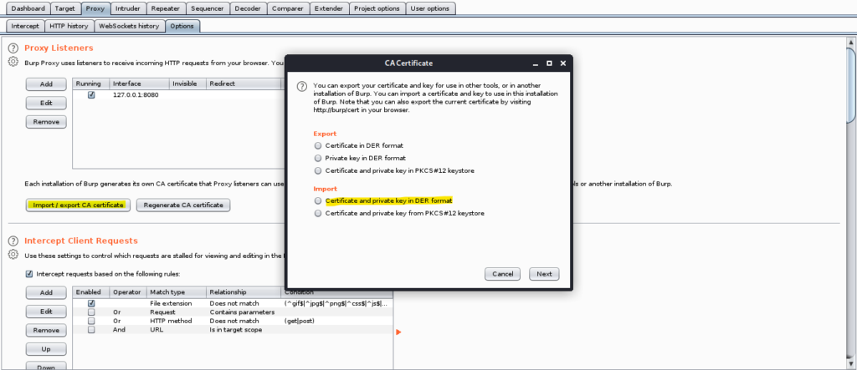Screen dimensions: 857x370
Task: Open the Target tab
Action: (x=65, y=8)
